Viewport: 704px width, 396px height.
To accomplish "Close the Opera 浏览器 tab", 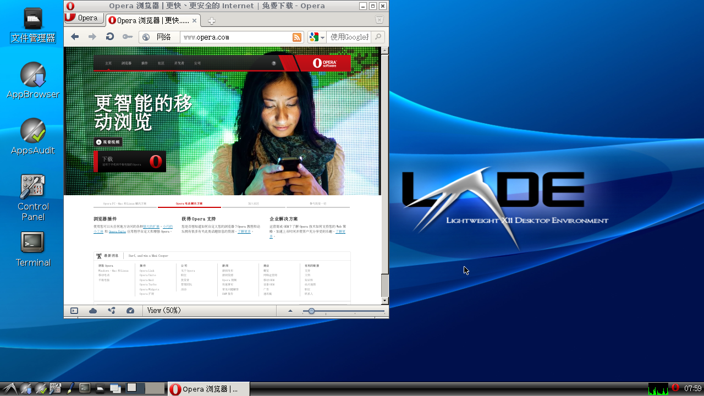I will [195, 20].
